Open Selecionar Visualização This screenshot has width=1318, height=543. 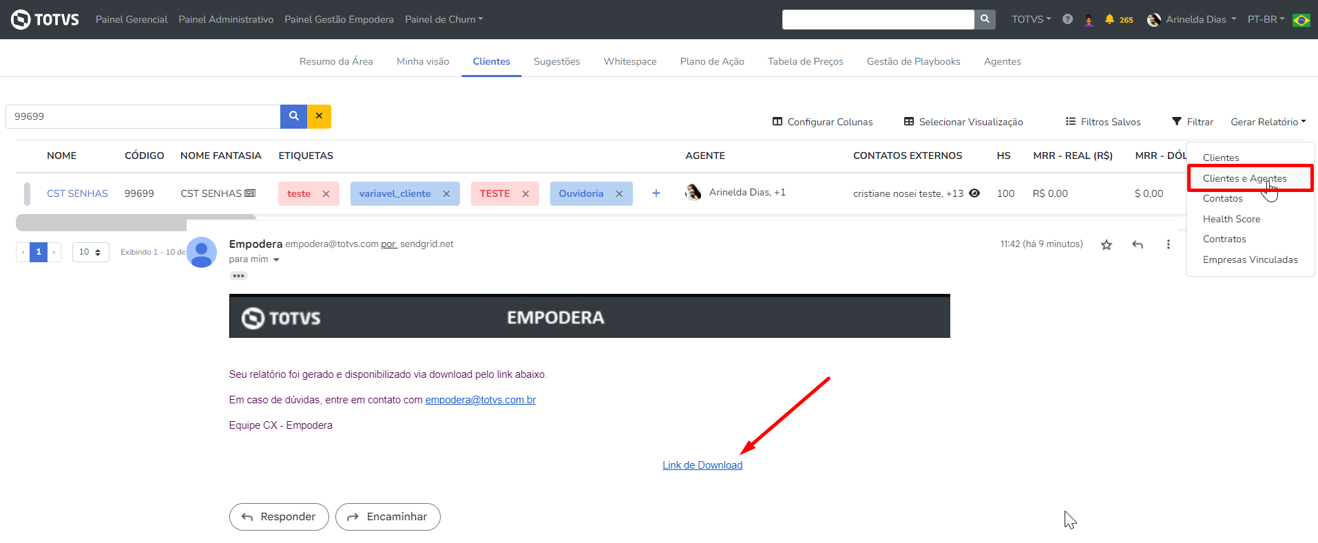point(963,122)
